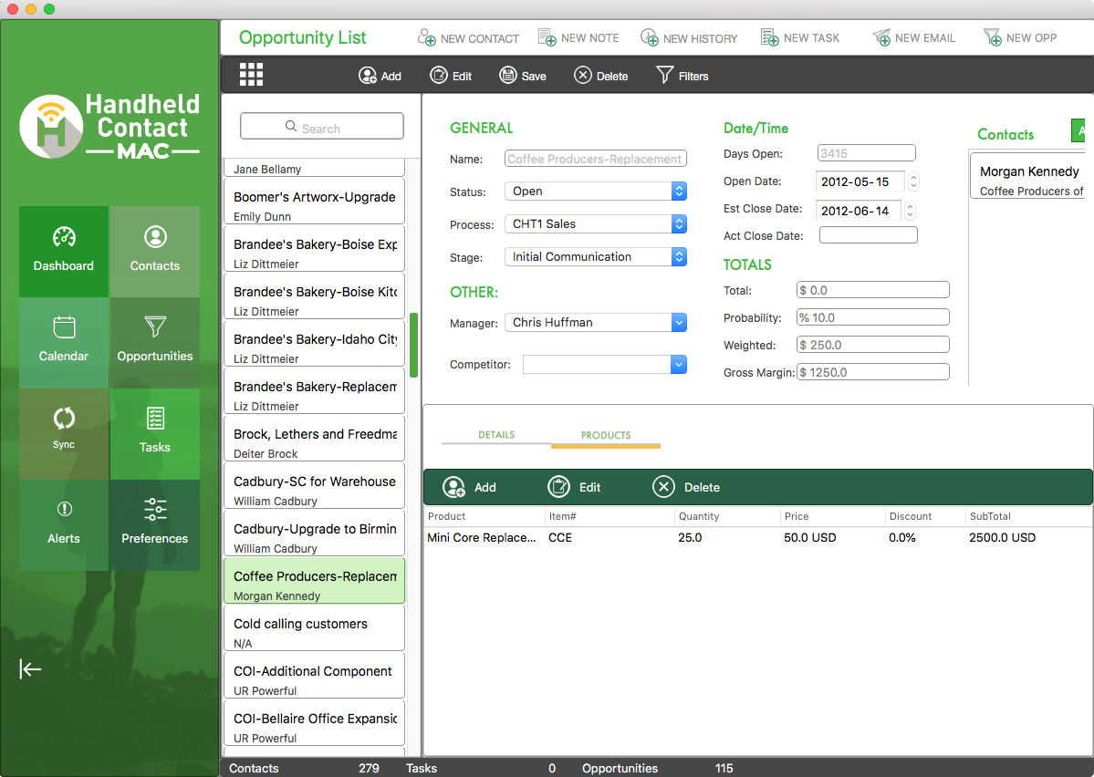Image resolution: width=1094 pixels, height=777 pixels.
Task: Open Filters funnel in toolbar
Action: point(682,76)
